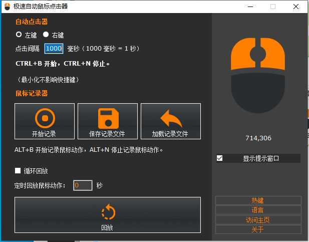Visit the homepage via 访问主页 button
The image size is (309, 242).
click(x=258, y=219)
